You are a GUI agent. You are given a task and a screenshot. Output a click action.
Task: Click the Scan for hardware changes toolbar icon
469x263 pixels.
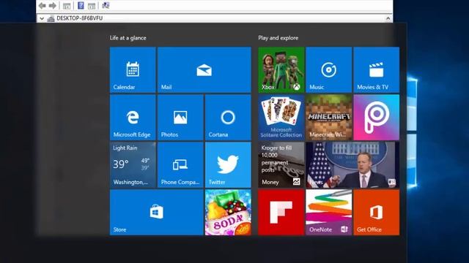click(x=106, y=5)
